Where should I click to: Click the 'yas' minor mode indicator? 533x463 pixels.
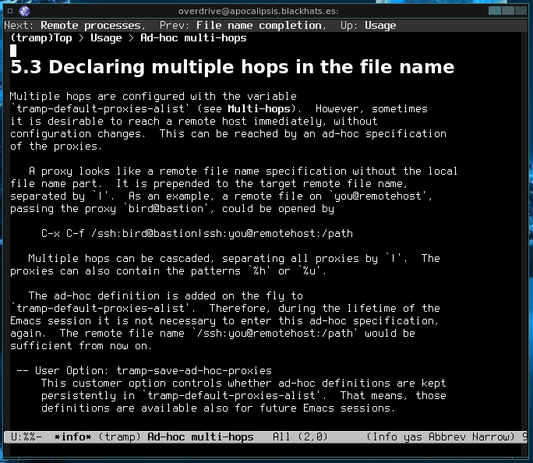pyautogui.click(x=412, y=436)
